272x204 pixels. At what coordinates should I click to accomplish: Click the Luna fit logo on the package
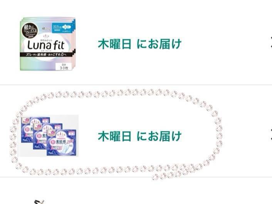46,45
